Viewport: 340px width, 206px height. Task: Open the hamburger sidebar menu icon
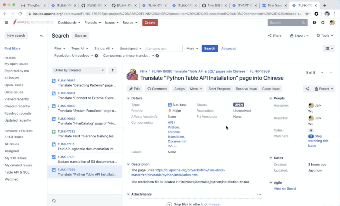click(6, 23)
